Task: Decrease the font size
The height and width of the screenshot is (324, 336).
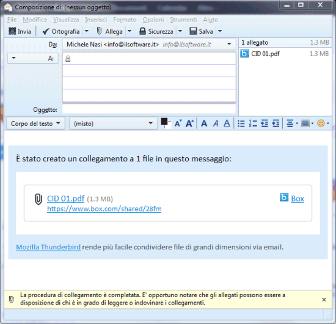Action: pos(178,123)
